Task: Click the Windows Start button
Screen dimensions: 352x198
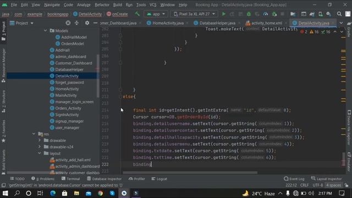Action: (x=5, y=193)
